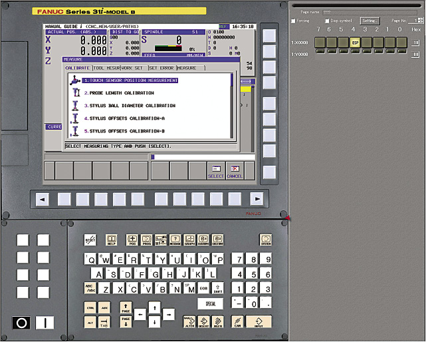Click the SELECT soft key

216,171
